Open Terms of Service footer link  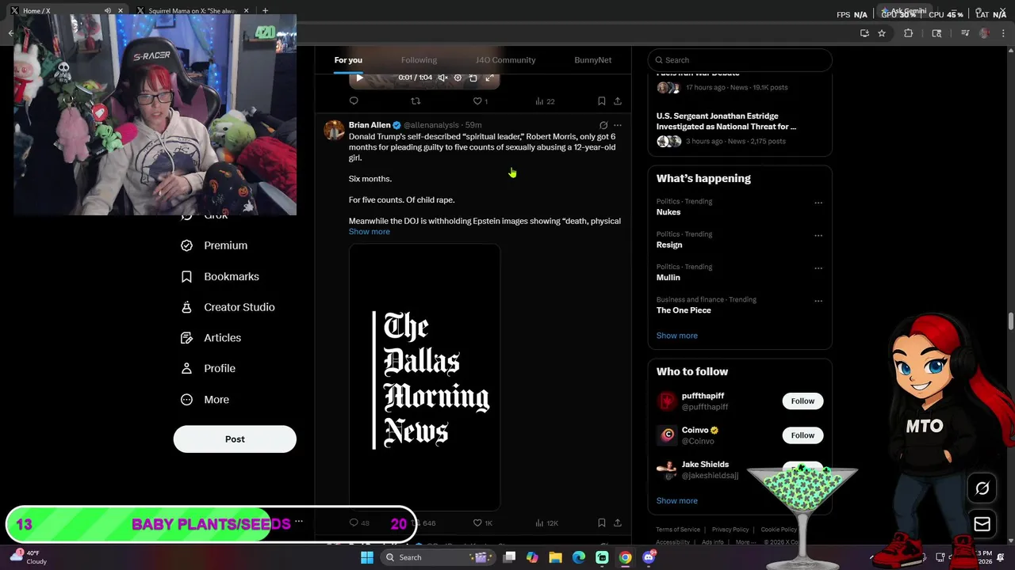678,530
